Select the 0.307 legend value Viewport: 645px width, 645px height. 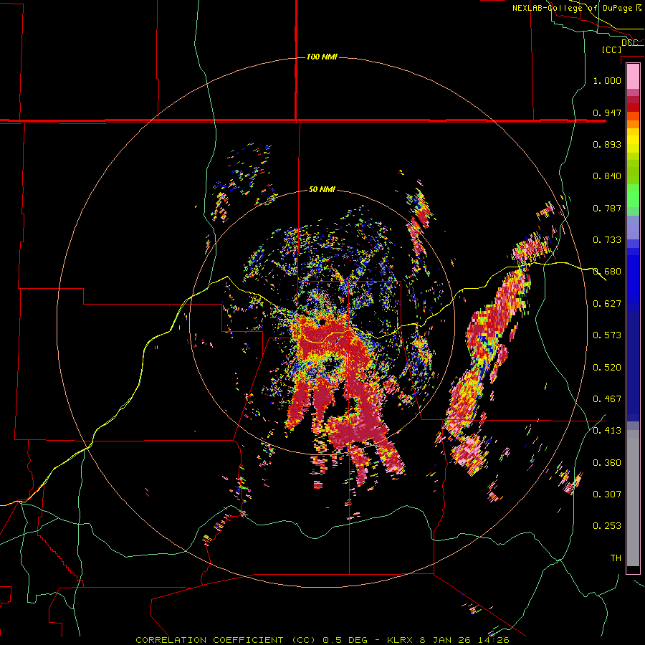607,494
